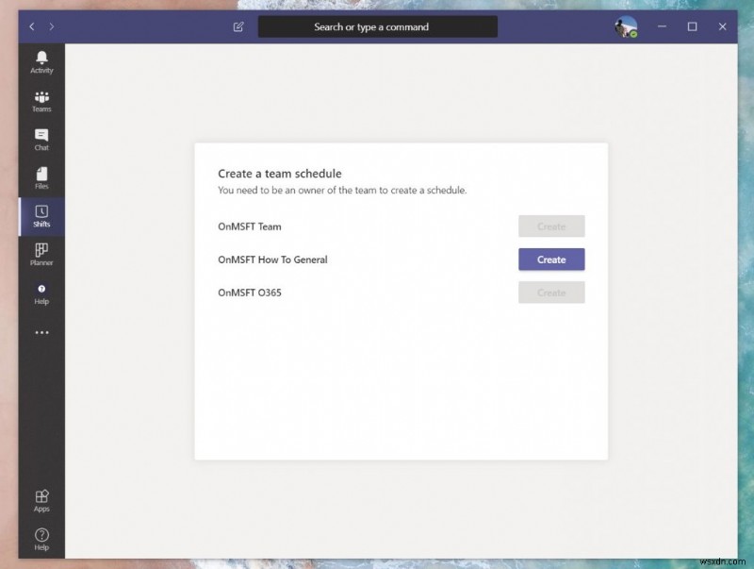Create a schedule for OnMSFT How To General
754x569 pixels.
click(x=551, y=259)
